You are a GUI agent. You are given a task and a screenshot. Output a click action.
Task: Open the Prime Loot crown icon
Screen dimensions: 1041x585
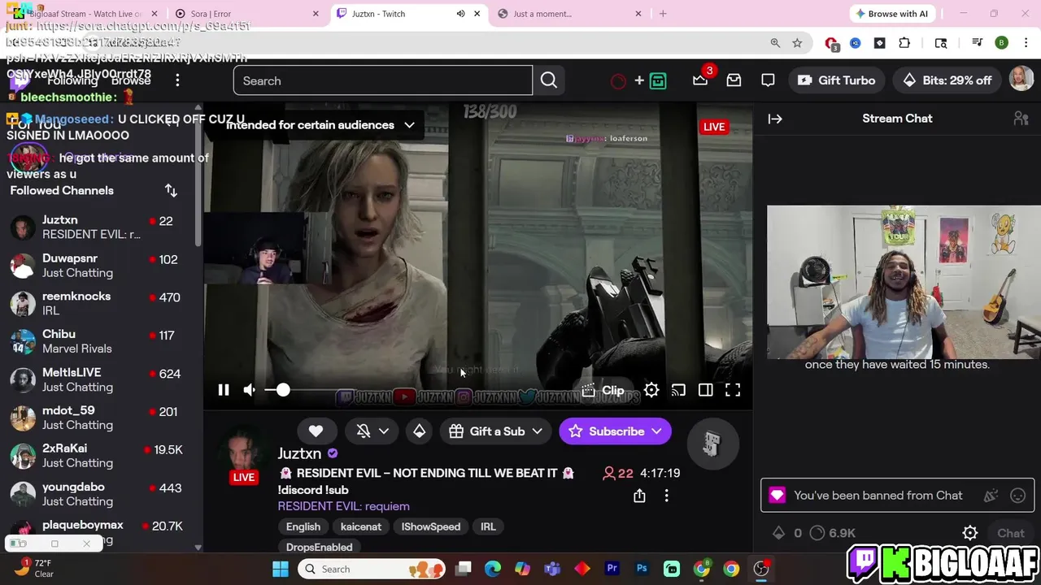700,80
